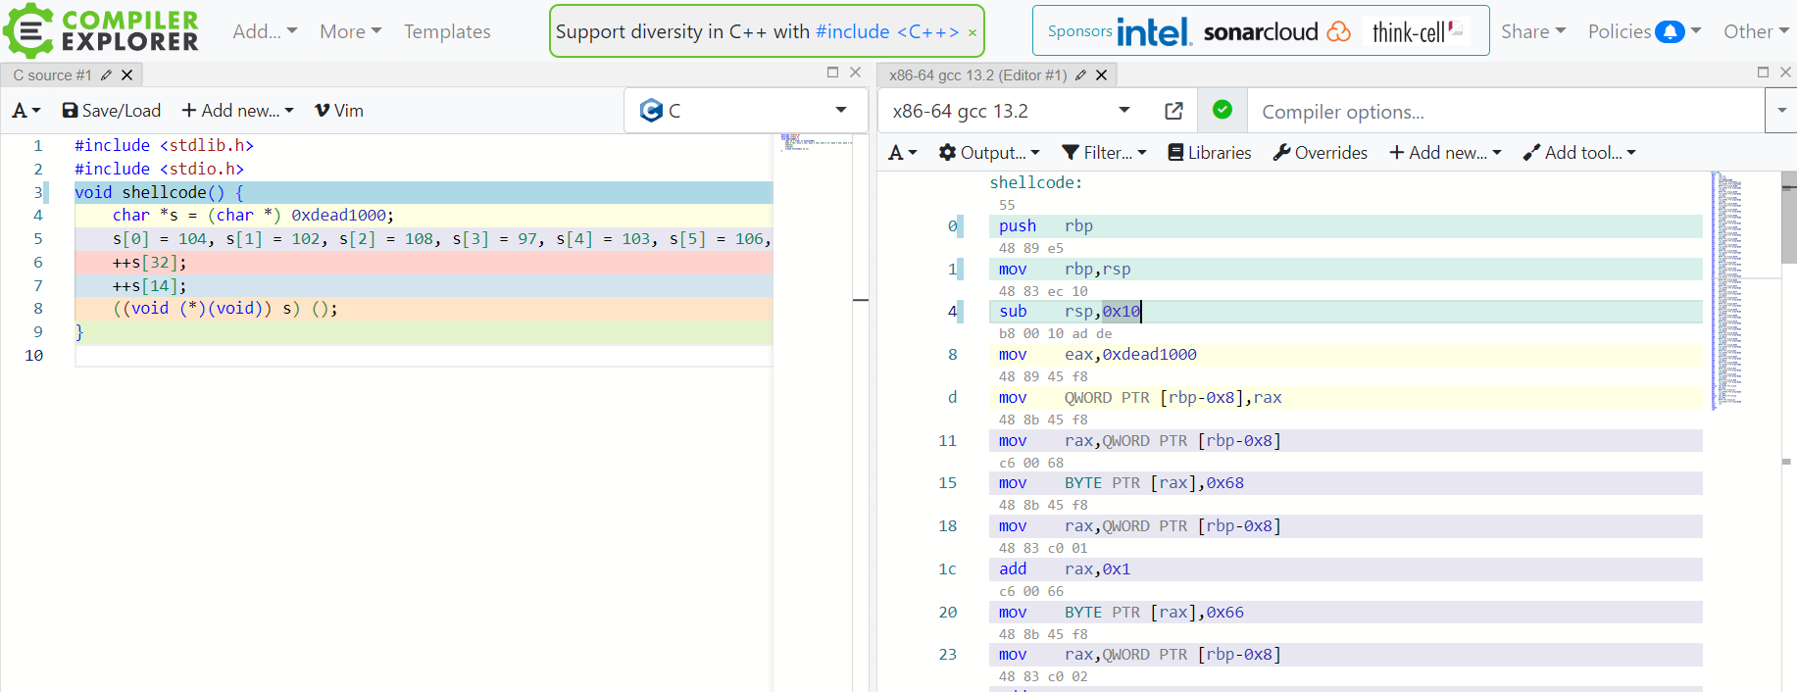
Task: Follow the #include <C++> link
Action: click(886, 31)
